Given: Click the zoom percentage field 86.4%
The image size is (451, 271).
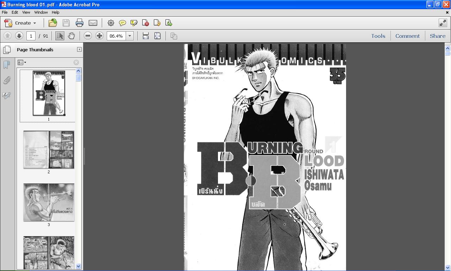Looking at the screenshot, I should pyautogui.click(x=116, y=36).
